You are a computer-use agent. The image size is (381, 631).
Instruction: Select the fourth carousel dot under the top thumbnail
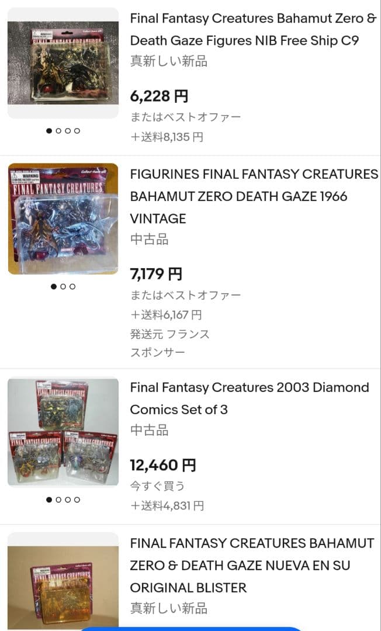pos(77,131)
